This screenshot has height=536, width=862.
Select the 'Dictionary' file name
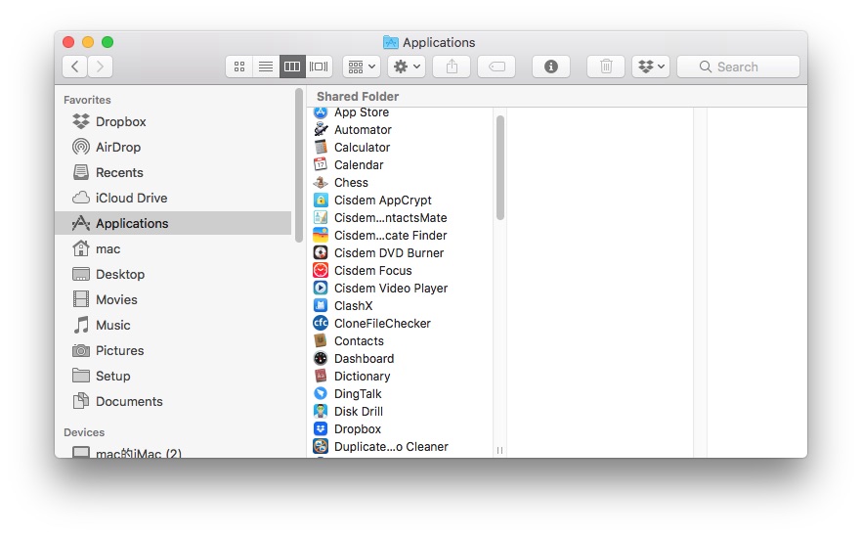pos(363,377)
